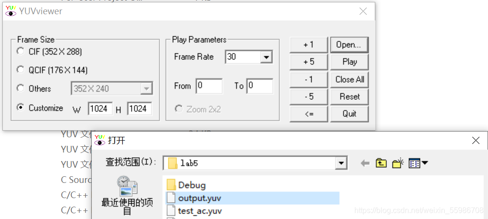The image size is (488, 219).
Task: Select the QCIF (176×144) frame size
Action: (x=20, y=70)
